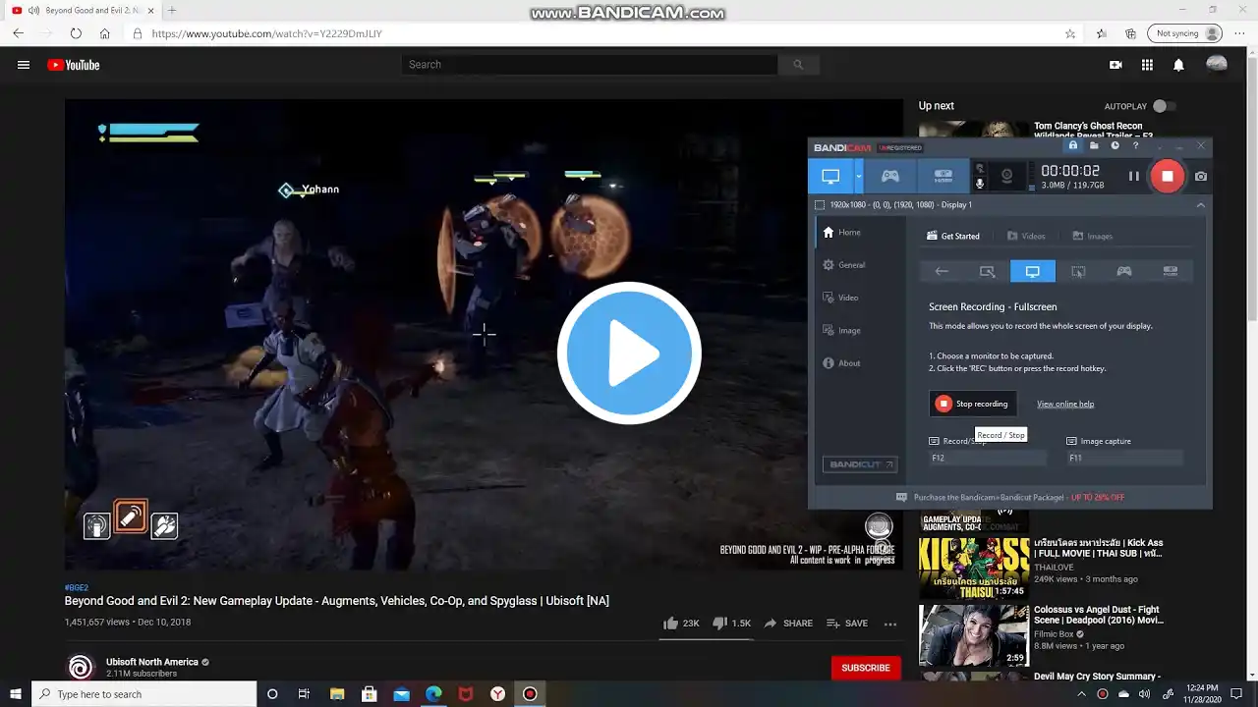Click the red Subscribe button

point(865,668)
